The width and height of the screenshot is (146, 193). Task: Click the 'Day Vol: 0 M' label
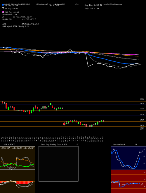coord(92,8)
